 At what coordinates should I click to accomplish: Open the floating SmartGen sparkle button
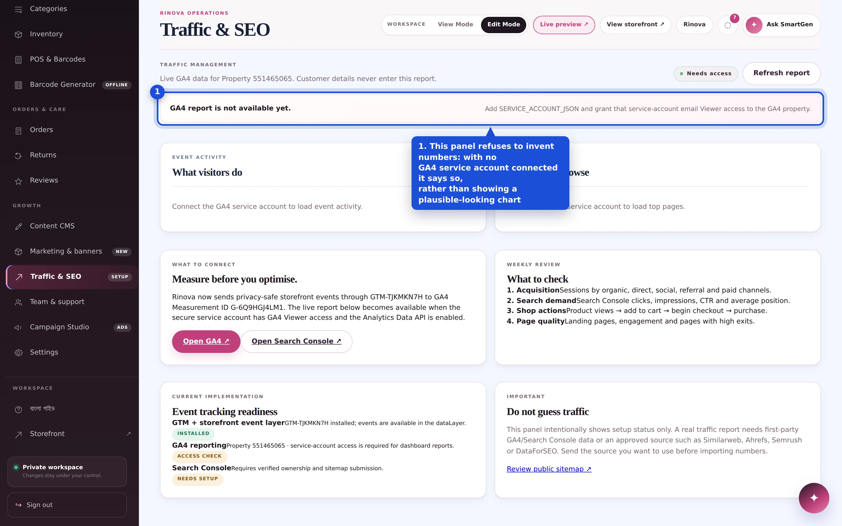tap(814, 498)
